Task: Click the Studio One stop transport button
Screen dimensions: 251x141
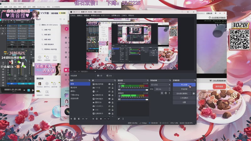Action: pos(29,90)
